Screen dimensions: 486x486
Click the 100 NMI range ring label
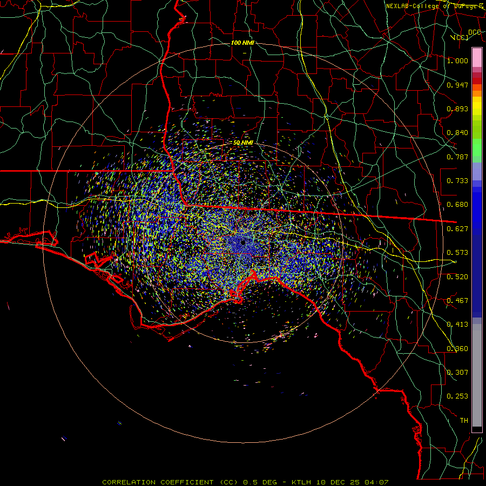point(242,43)
